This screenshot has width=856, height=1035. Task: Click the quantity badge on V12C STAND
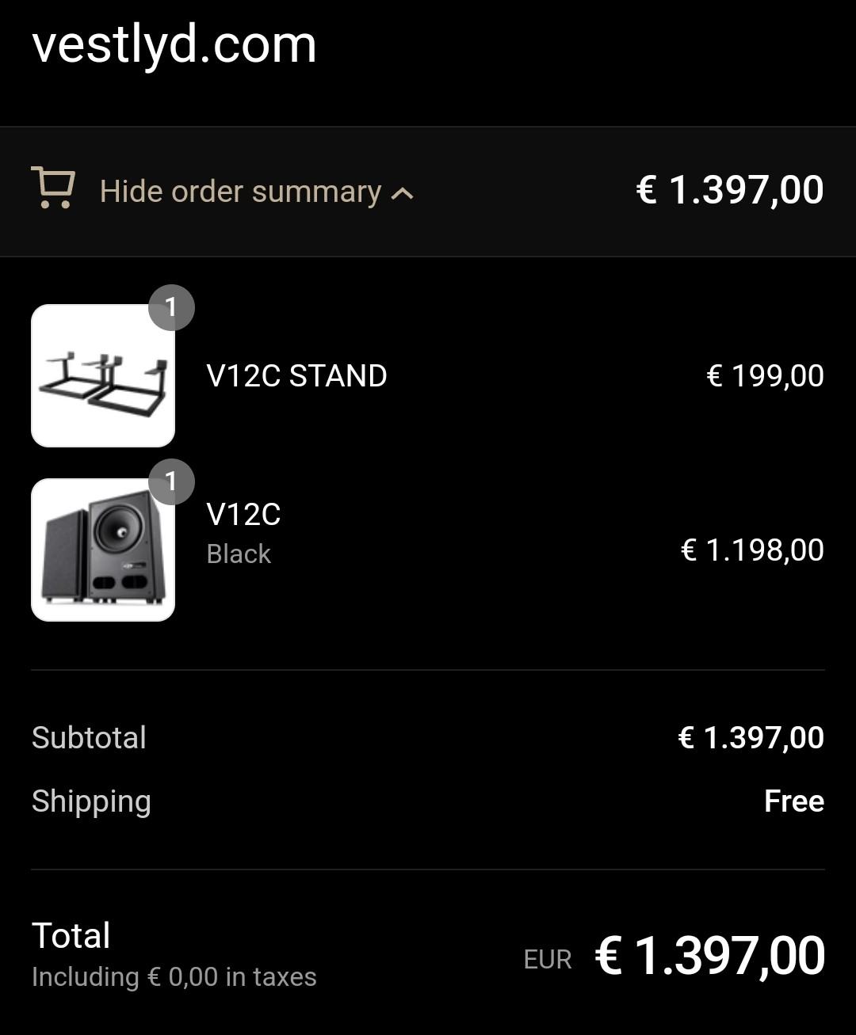pyautogui.click(x=171, y=307)
